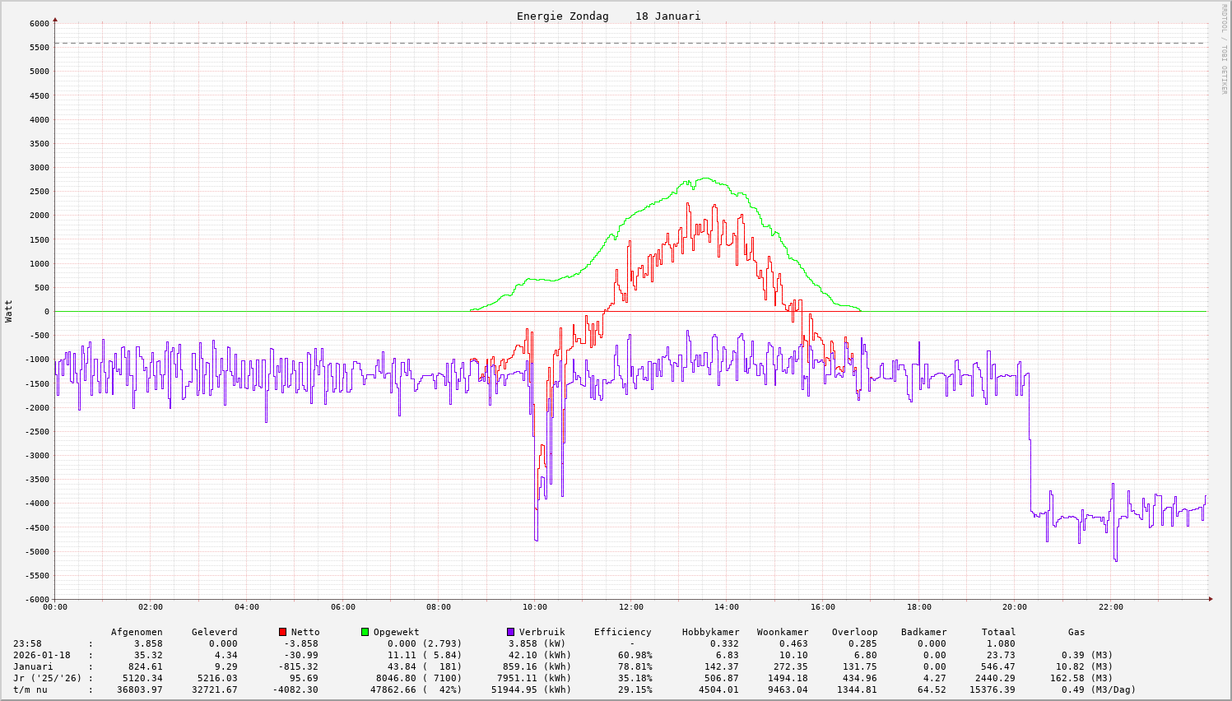Click the purple Verbruik legend swatch

(510, 632)
